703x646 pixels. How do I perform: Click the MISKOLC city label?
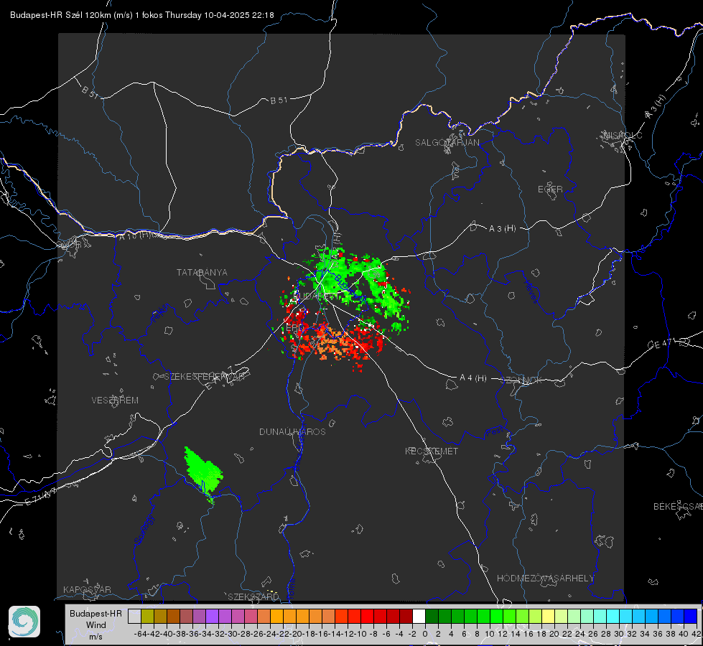point(623,135)
